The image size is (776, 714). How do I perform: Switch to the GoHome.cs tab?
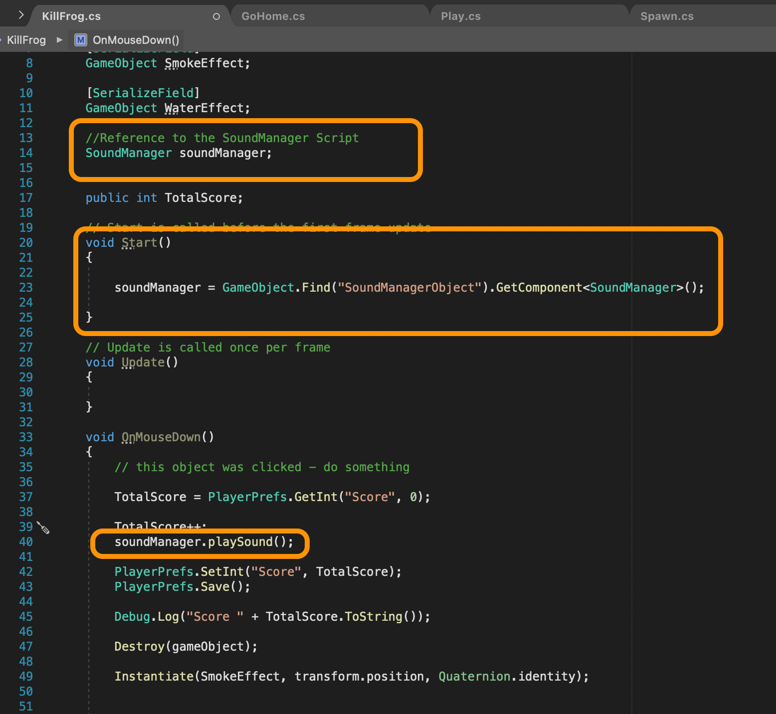[x=273, y=16]
